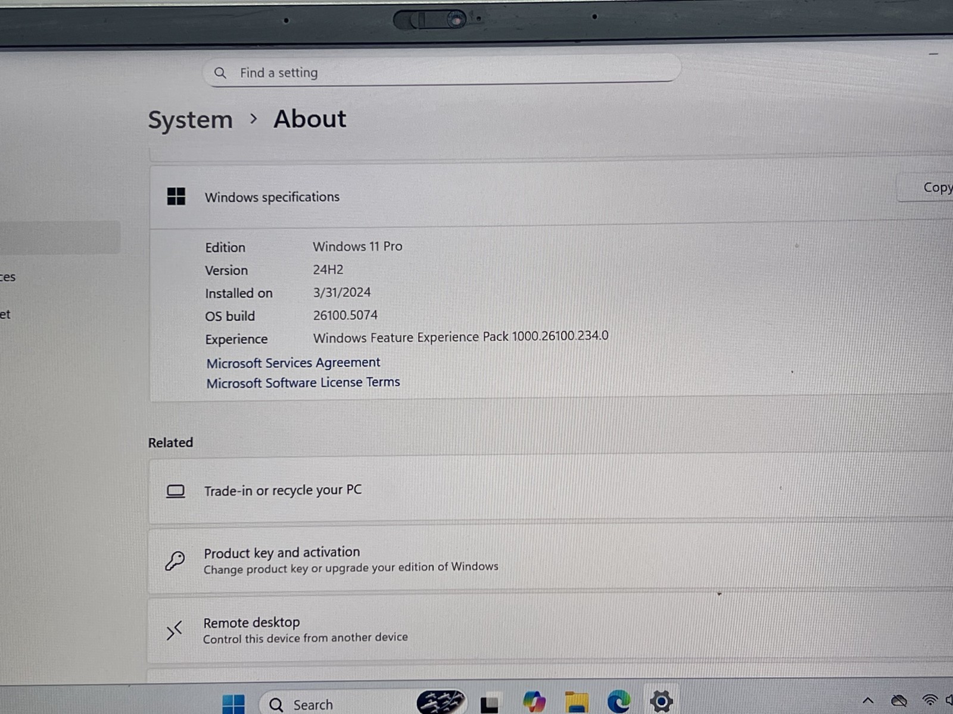Click the Settings gear in the taskbar
Viewport: 953px width, 714px height.
(x=661, y=702)
